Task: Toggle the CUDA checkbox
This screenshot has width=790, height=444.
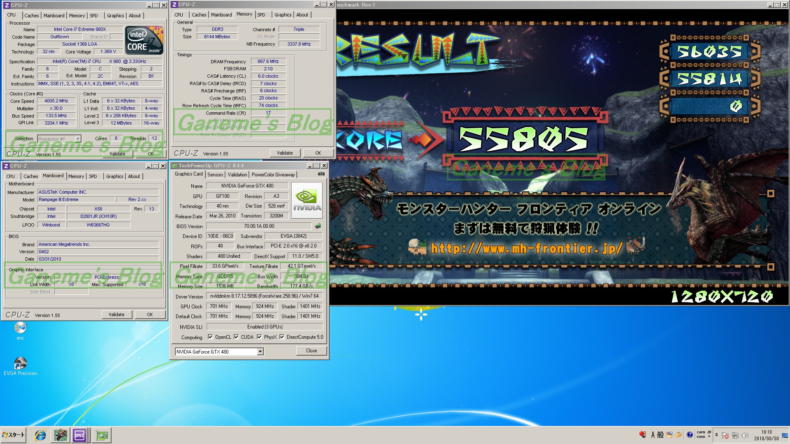Action: (x=236, y=337)
